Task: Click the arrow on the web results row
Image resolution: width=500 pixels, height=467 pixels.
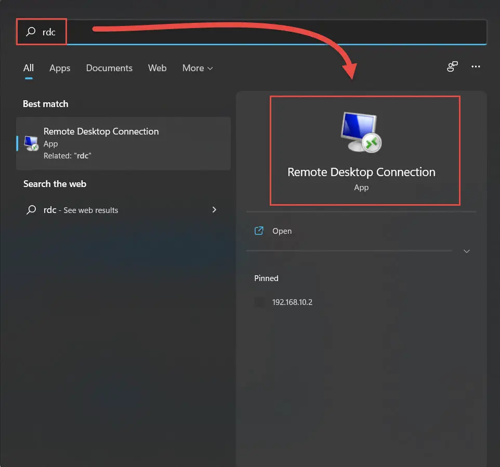Action: click(214, 210)
